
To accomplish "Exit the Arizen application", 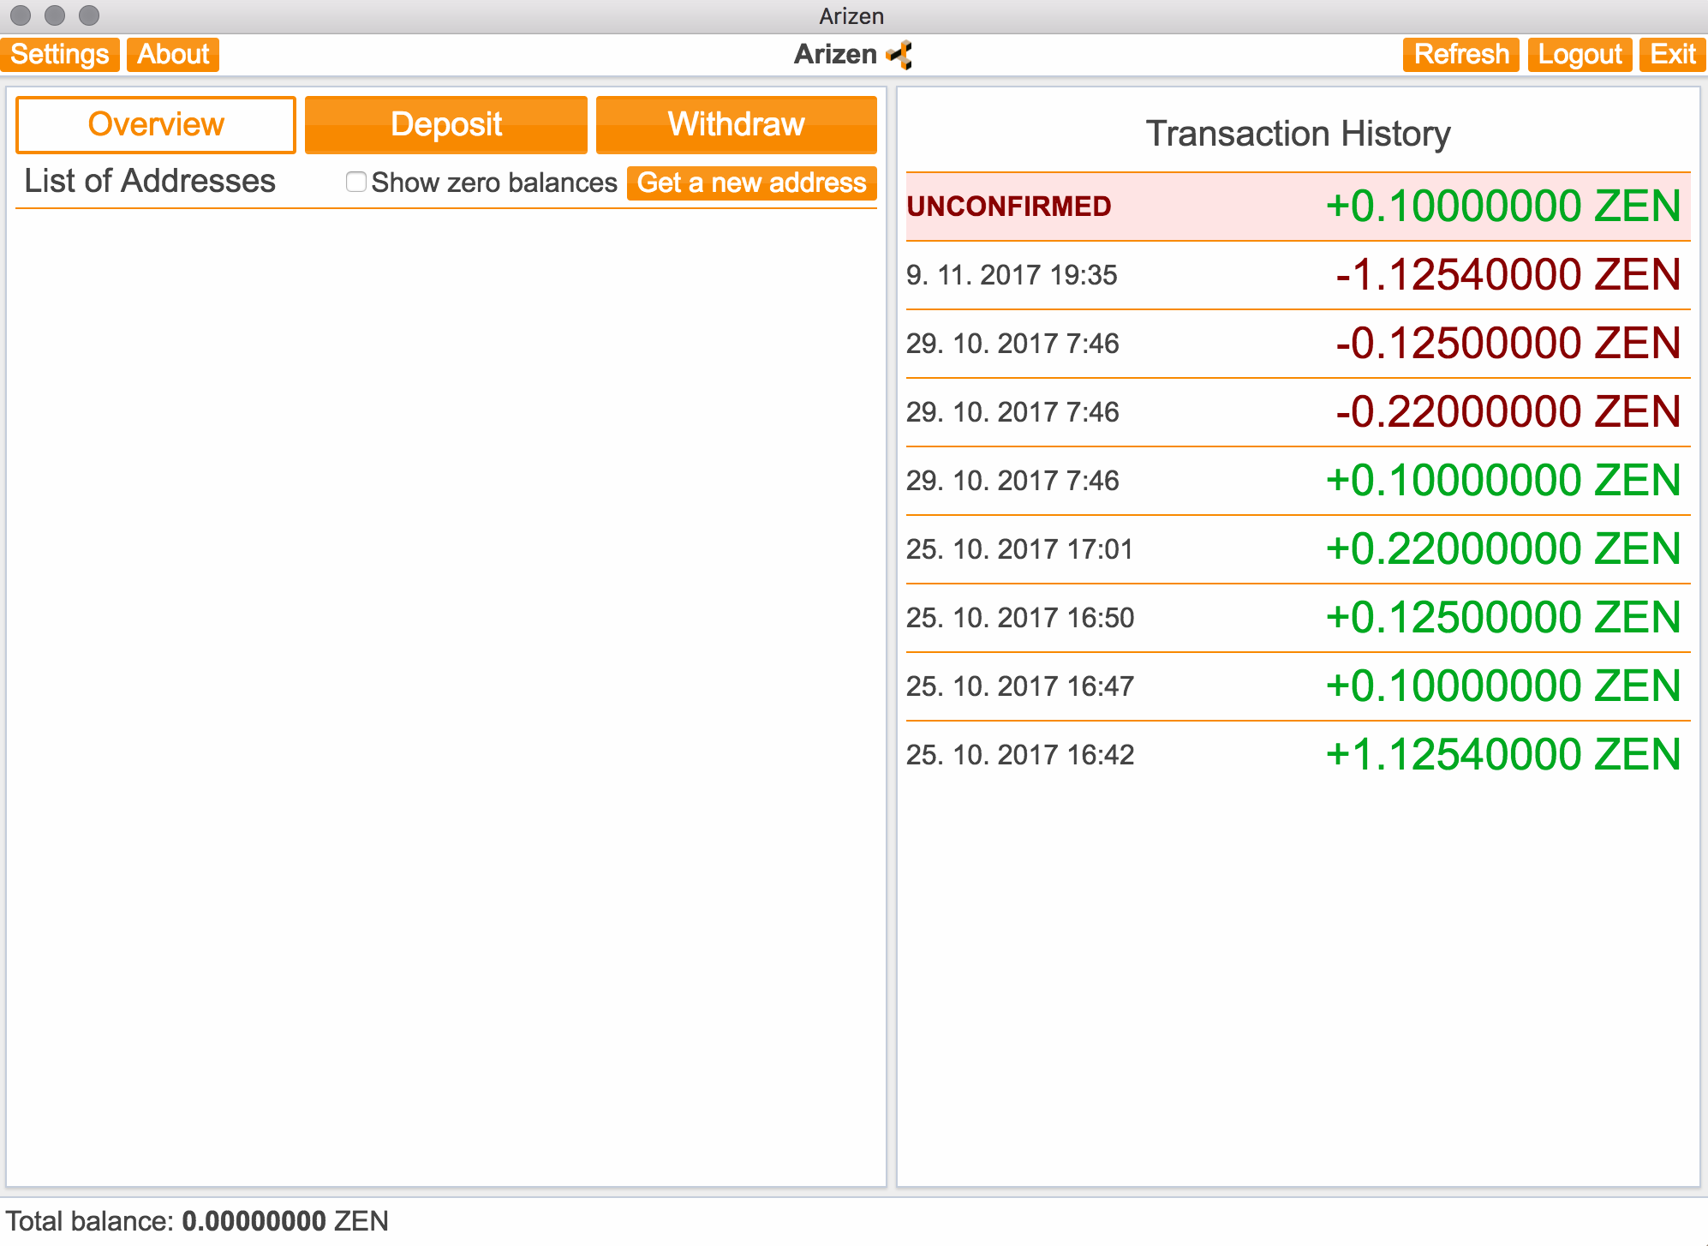I will click(1672, 54).
